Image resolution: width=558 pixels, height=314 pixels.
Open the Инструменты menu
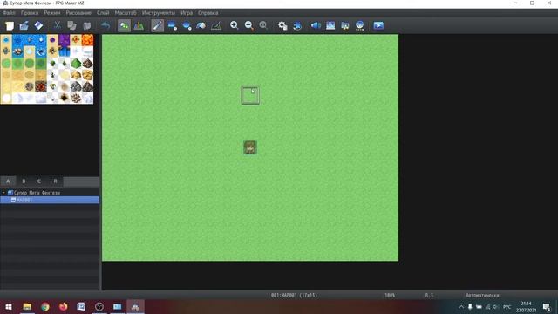pyautogui.click(x=159, y=13)
